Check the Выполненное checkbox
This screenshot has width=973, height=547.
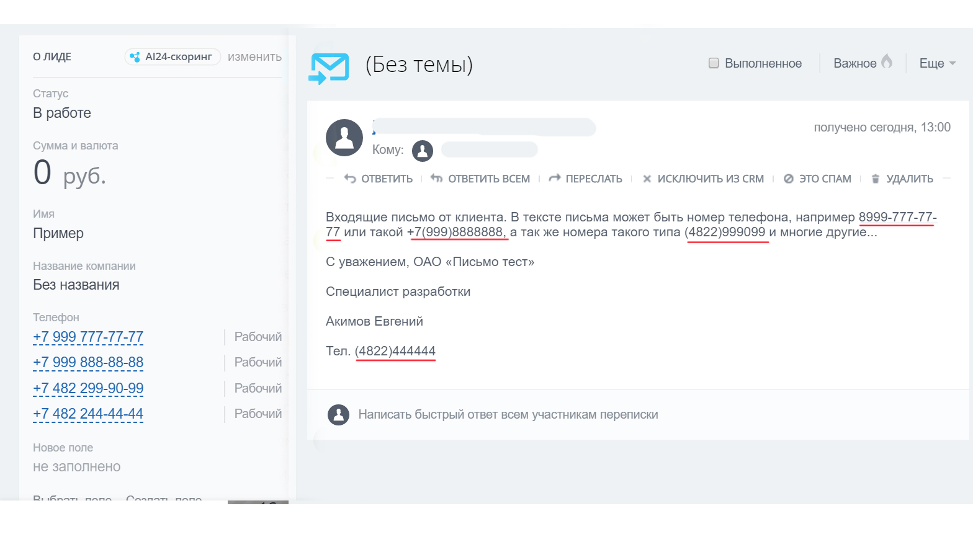(x=714, y=63)
